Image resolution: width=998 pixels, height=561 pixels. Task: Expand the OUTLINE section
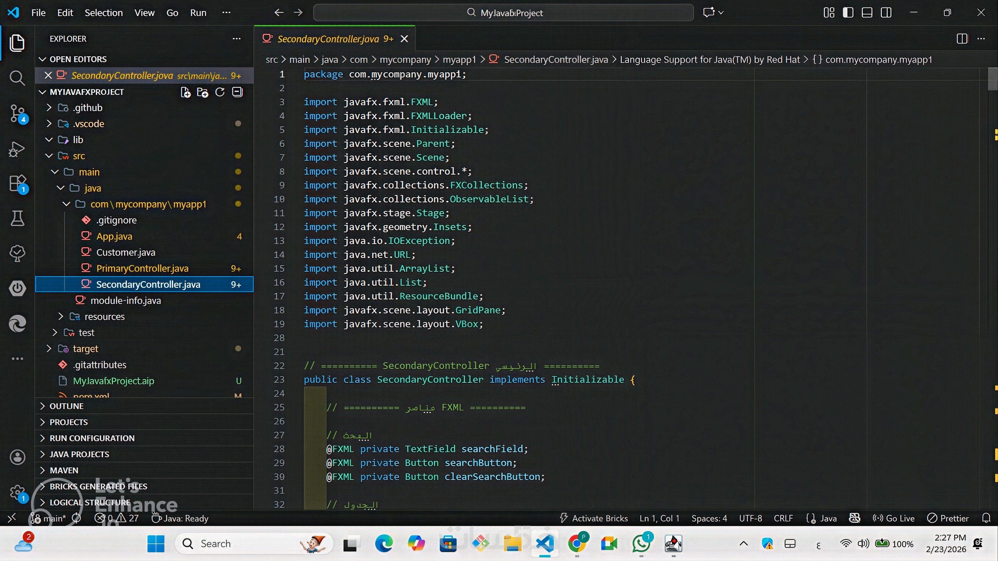pos(66,406)
